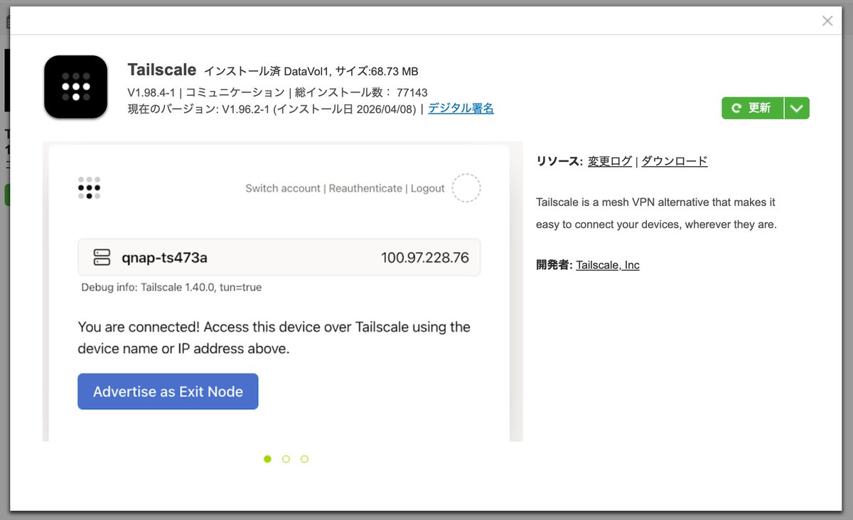Click the Tailscale app title heading

tap(162, 70)
